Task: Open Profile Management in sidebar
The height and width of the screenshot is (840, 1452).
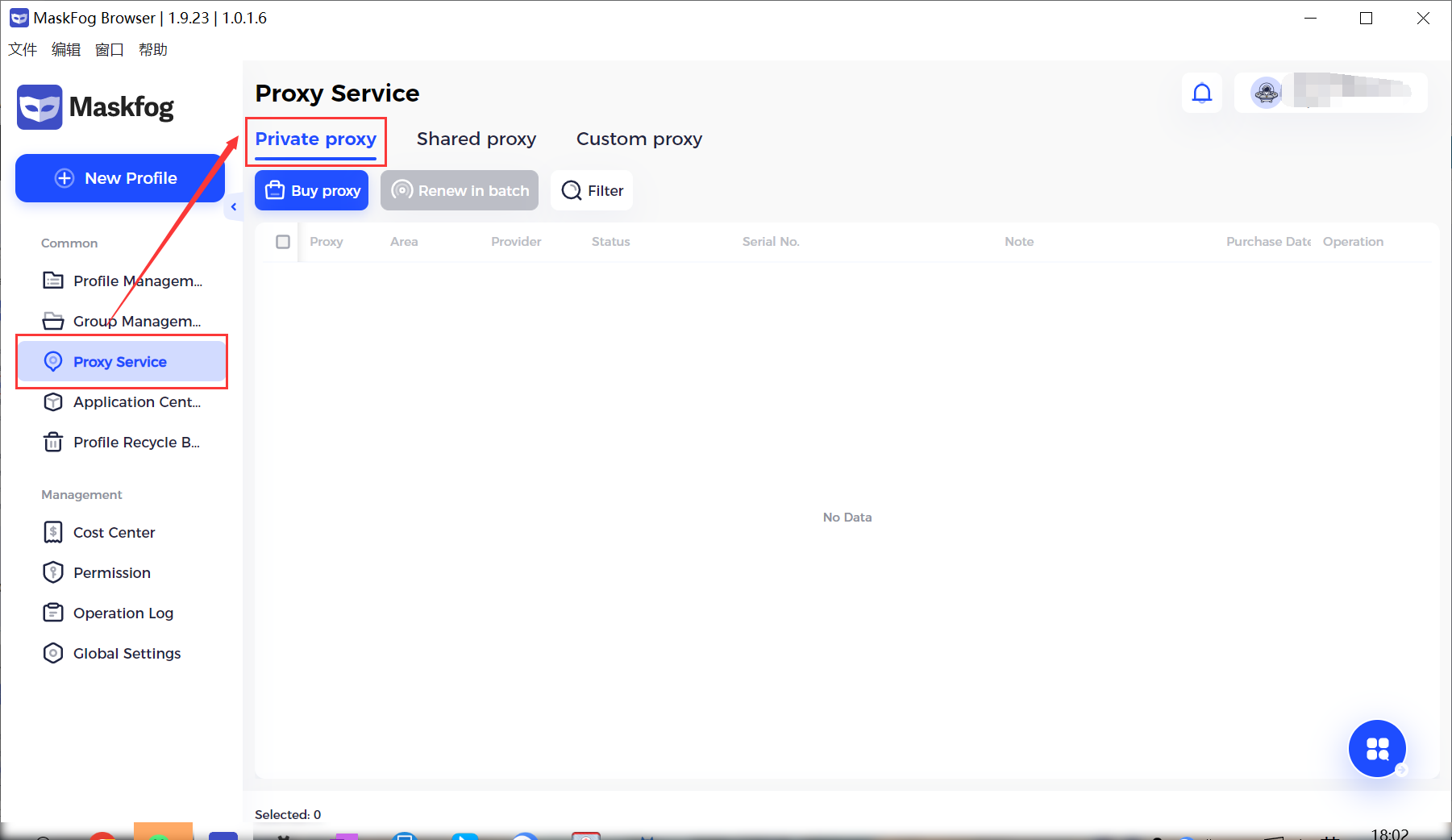Action: click(122, 281)
